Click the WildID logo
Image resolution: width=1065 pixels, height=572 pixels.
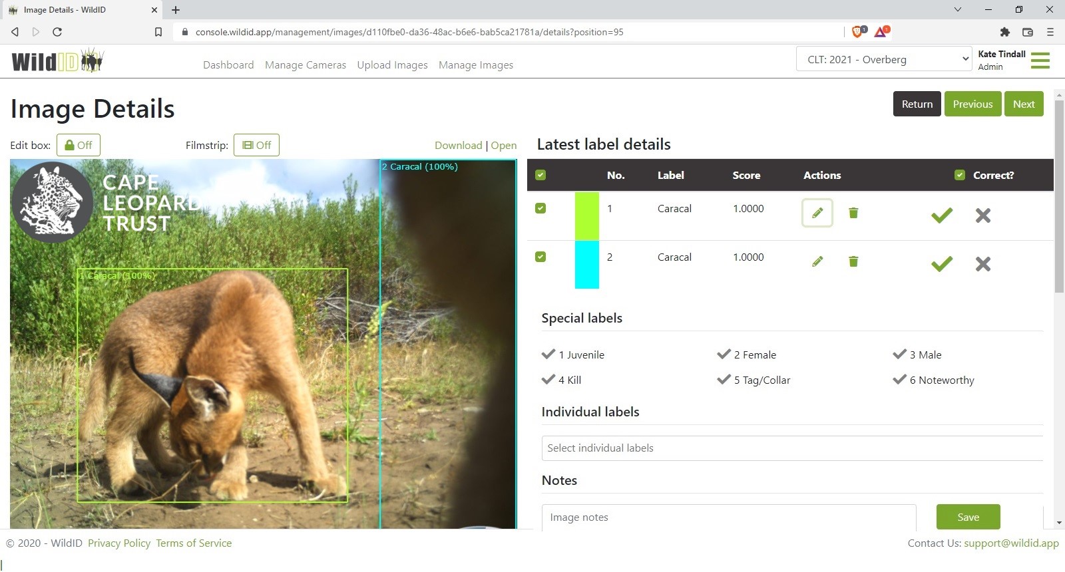(58, 61)
